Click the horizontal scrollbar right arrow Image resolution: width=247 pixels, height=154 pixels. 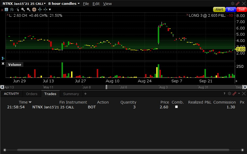click(x=242, y=150)
